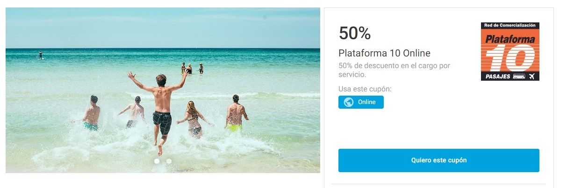
Task: Click the 50% discount heading
Action: point(354,33)
